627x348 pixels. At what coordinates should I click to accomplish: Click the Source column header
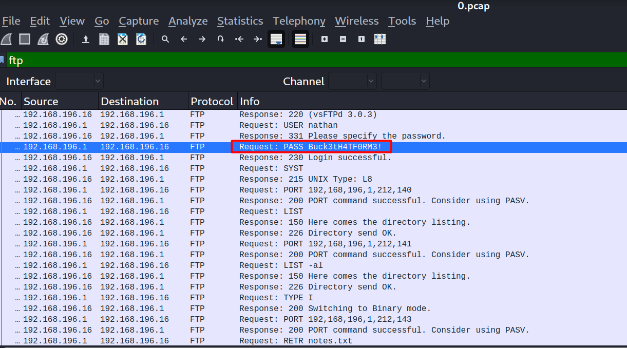pos(41,102)
